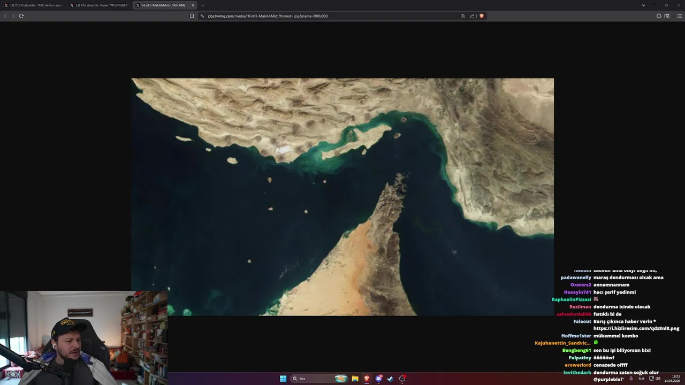Screen dimensions: 685x385
Task: Open the hizliresim.com link in chat
Action: (636, 328)
